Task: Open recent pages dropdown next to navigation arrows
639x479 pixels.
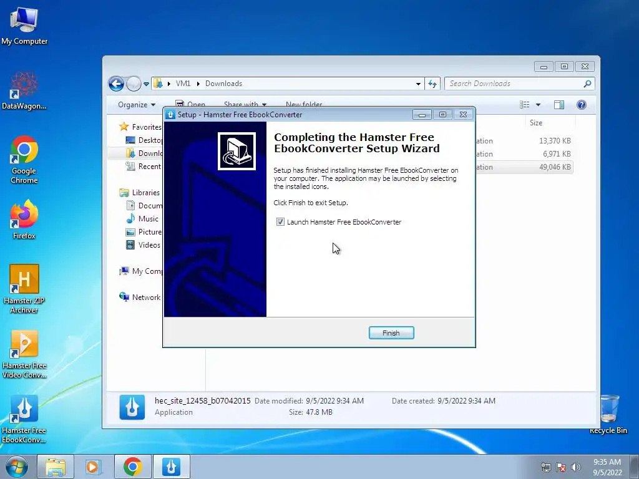Action: (146, 84)
